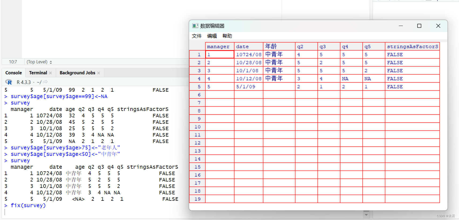Click the q3 column header

click(329, 46)
